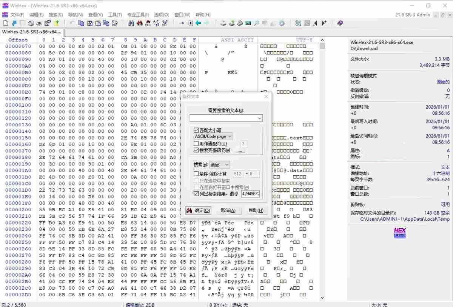Click the binary 010 clipboard toolbar icon
This screenshot has width=453, height=307.
coord(114,23)
